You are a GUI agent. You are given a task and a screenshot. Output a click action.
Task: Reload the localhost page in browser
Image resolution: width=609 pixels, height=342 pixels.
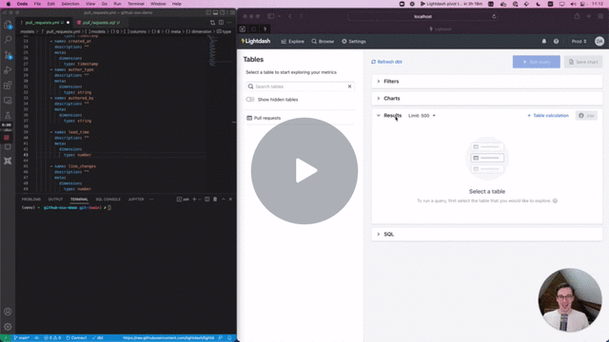tap(494, 16)
